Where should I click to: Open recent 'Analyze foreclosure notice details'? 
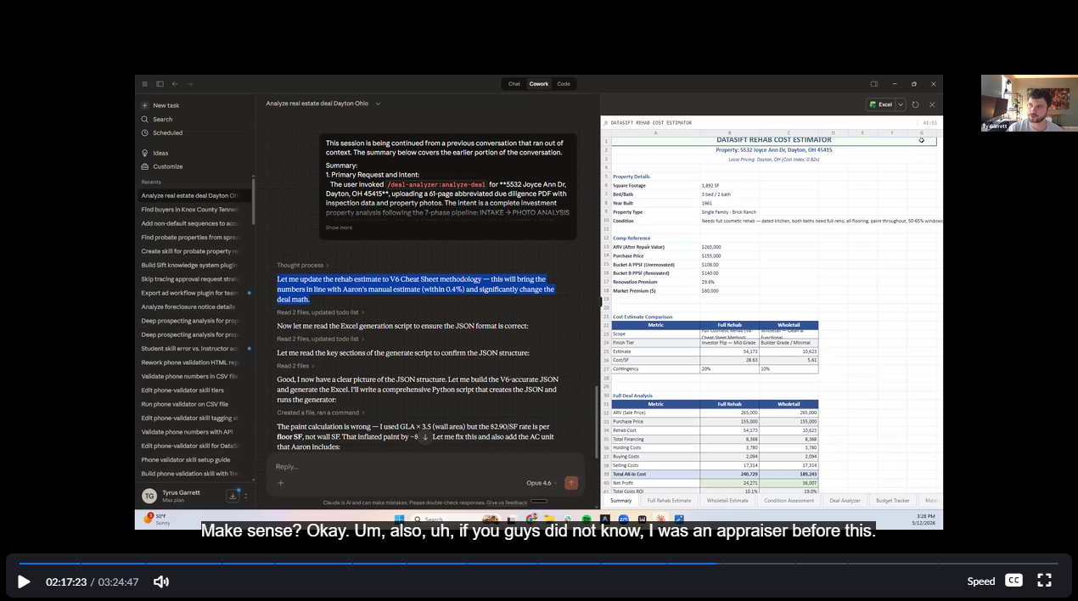point(189,306)
